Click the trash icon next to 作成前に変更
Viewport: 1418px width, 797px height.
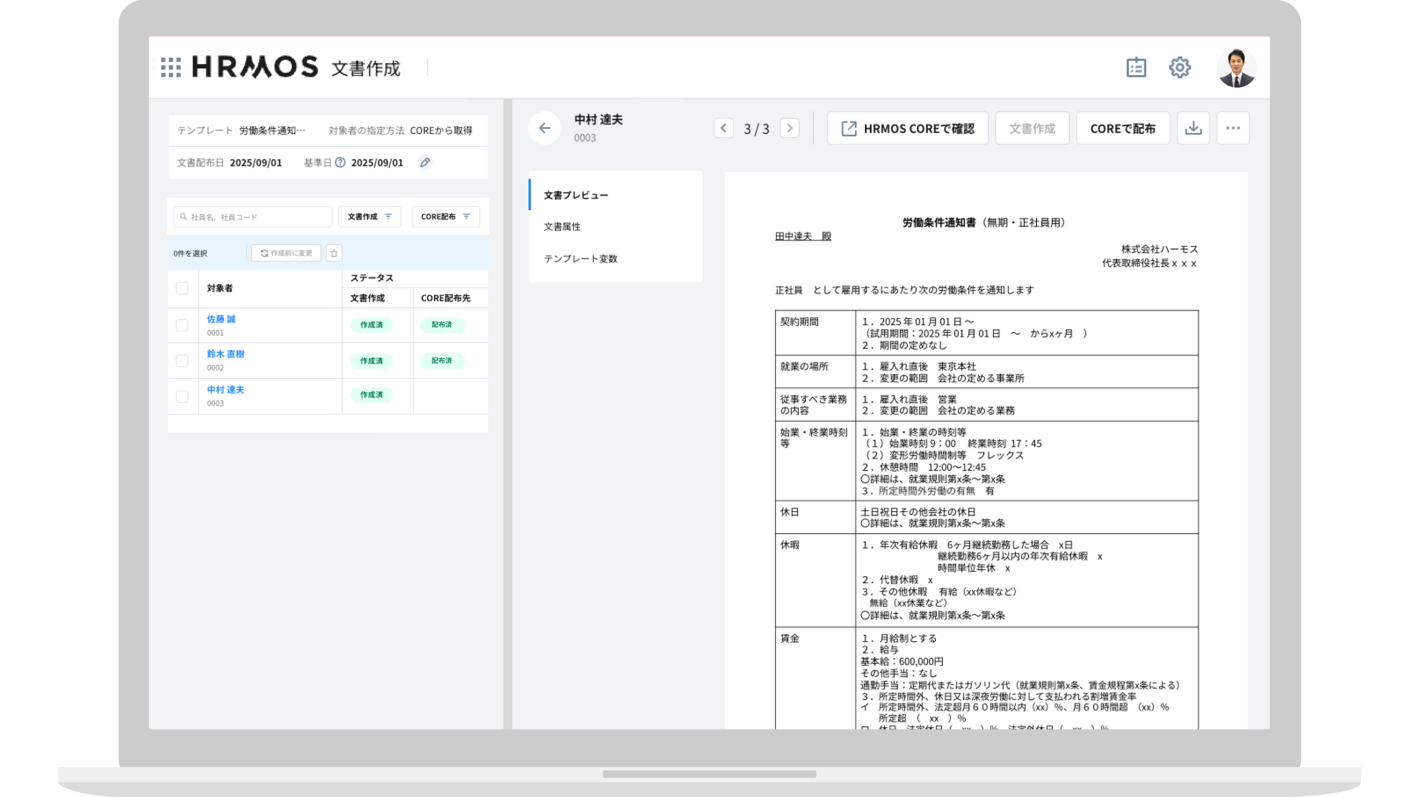pos(334,253)
